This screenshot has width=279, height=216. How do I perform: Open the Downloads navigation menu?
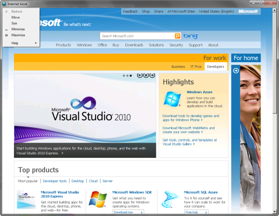(134, 45)
